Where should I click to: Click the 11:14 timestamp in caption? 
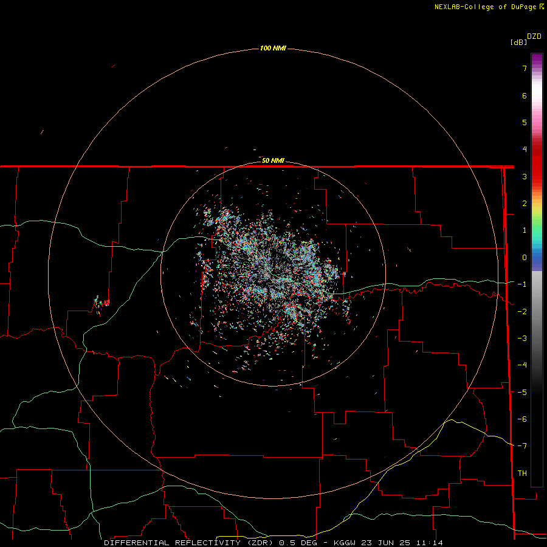tap(430, 543)
